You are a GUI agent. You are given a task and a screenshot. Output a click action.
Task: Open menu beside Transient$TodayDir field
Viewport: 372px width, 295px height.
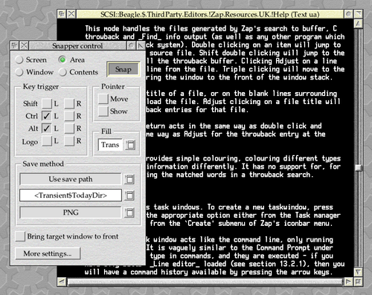pos(129,195)
